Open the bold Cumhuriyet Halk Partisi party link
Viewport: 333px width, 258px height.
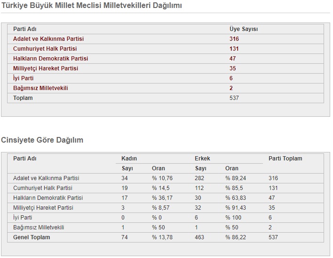pos(45,49)
